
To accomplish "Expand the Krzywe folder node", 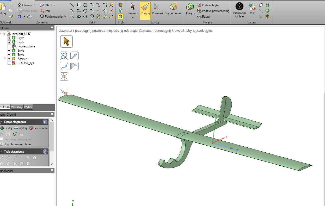I will click(5, 59).
